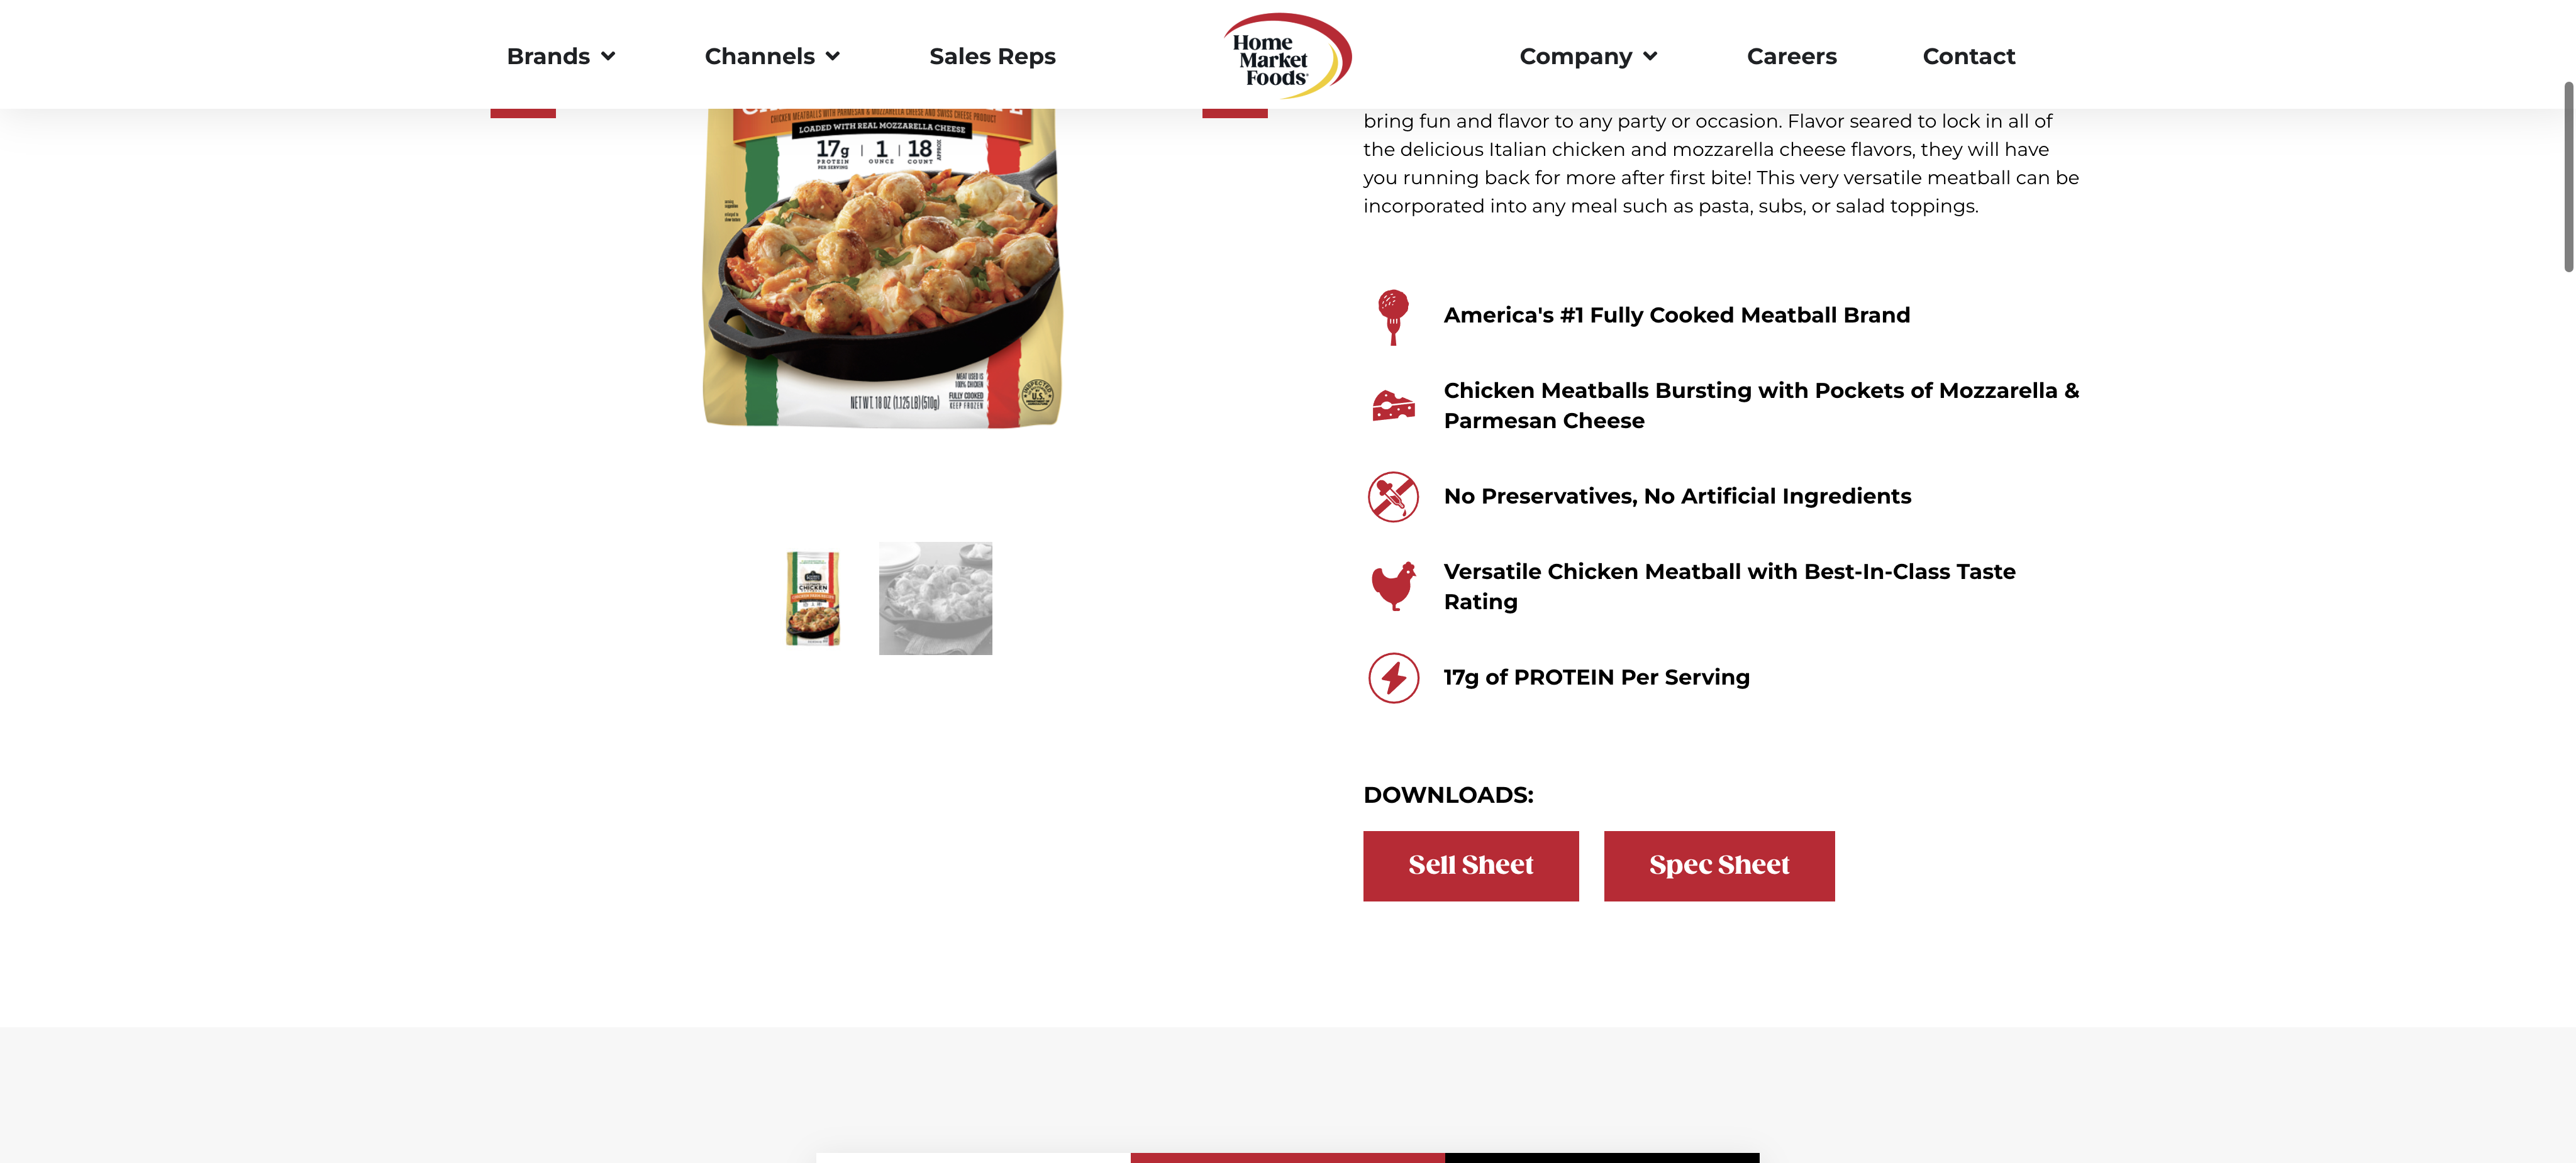2576x1163 pixels.
Task: Expand the Brands dropdown menu
Action: pos(560,56)
